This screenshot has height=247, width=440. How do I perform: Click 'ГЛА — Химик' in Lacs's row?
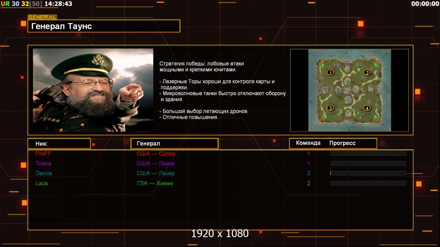155,183
